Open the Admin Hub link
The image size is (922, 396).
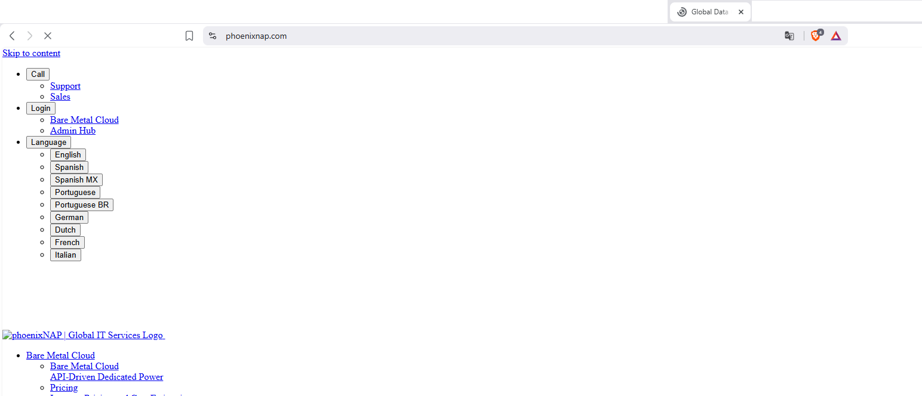pyautogui.click(x=73, y=131)
